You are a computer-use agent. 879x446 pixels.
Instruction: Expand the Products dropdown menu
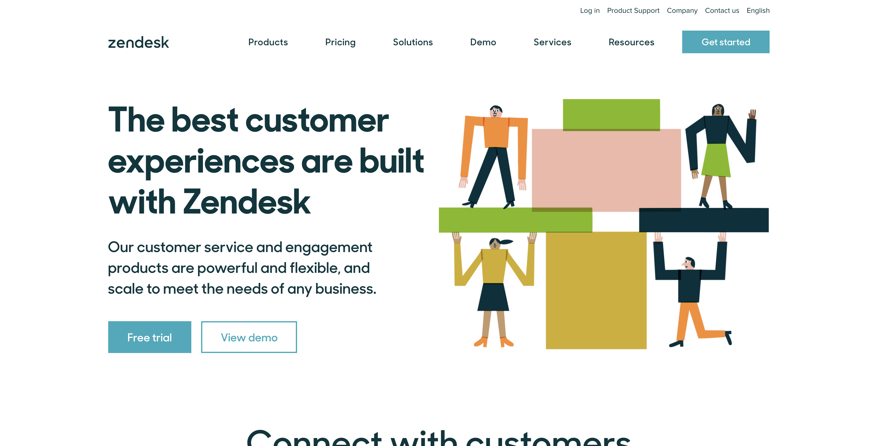268,42
